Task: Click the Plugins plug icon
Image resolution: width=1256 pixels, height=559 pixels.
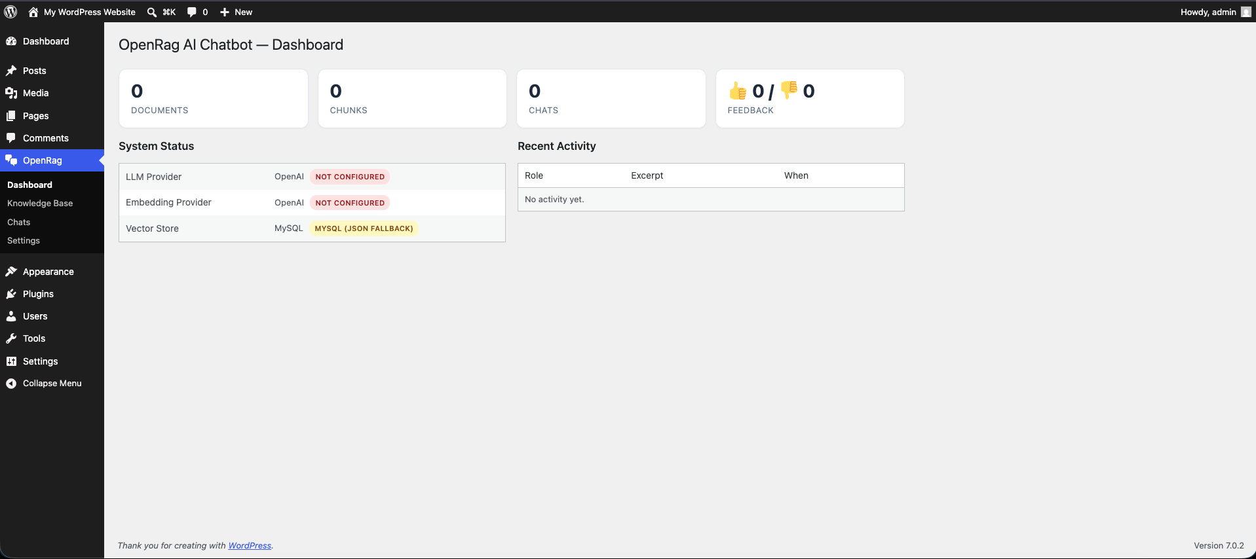Action: point(11,294)
